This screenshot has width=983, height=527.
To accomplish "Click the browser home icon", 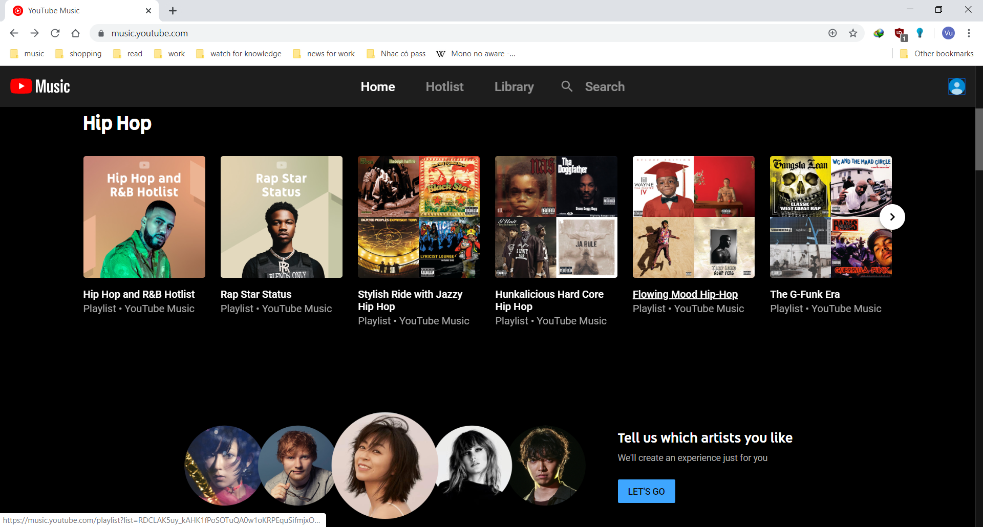I will [x=75, y=33].
